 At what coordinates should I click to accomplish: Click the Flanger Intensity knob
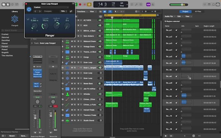[45, 26]
